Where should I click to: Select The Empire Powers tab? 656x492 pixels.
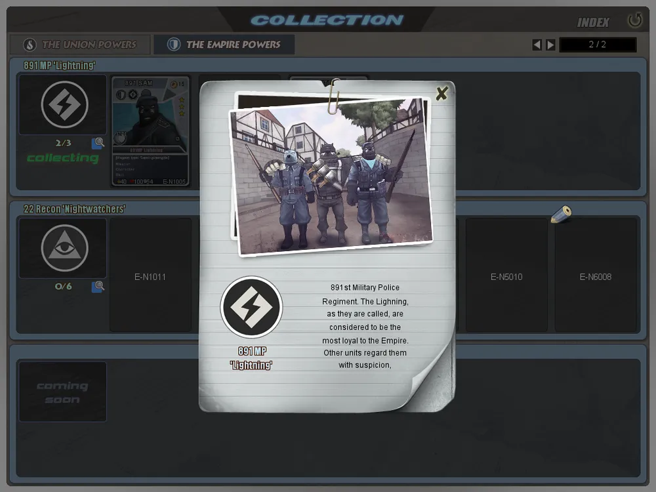224,45
